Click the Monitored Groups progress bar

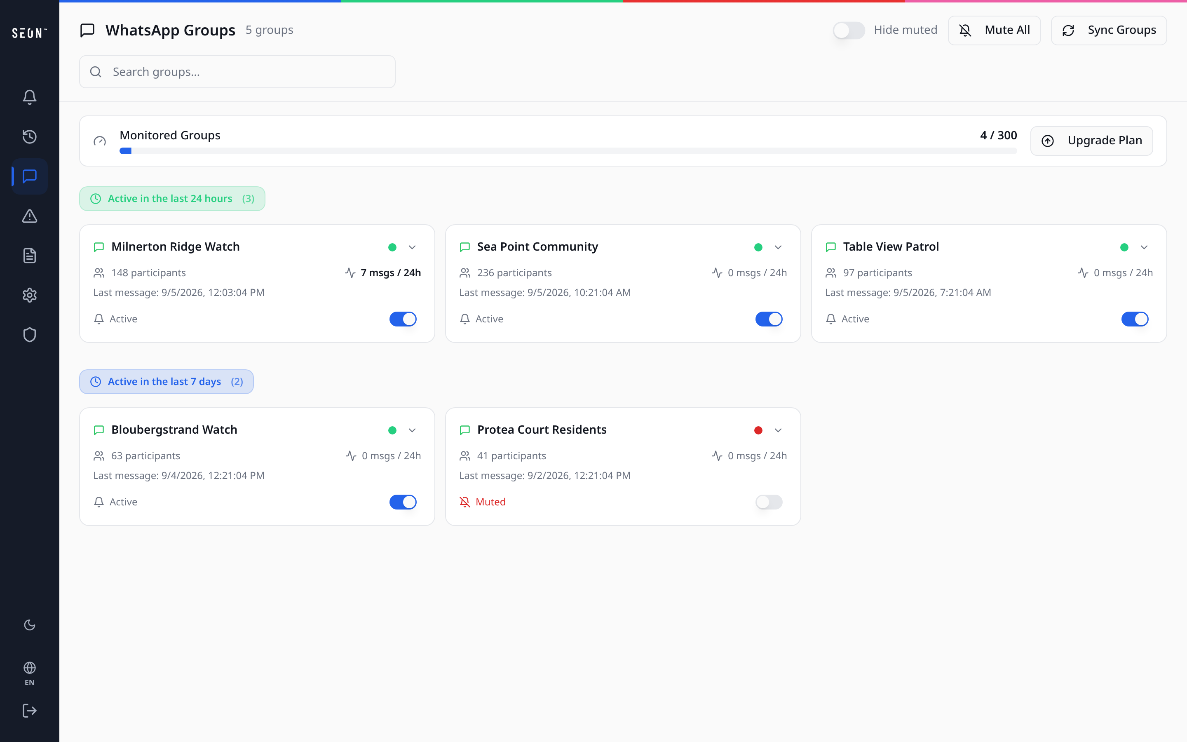click(568, 151)
